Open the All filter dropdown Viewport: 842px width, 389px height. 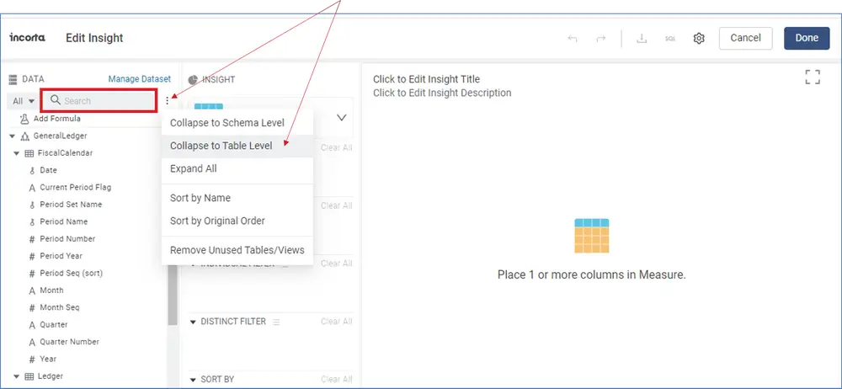(24, 101)
